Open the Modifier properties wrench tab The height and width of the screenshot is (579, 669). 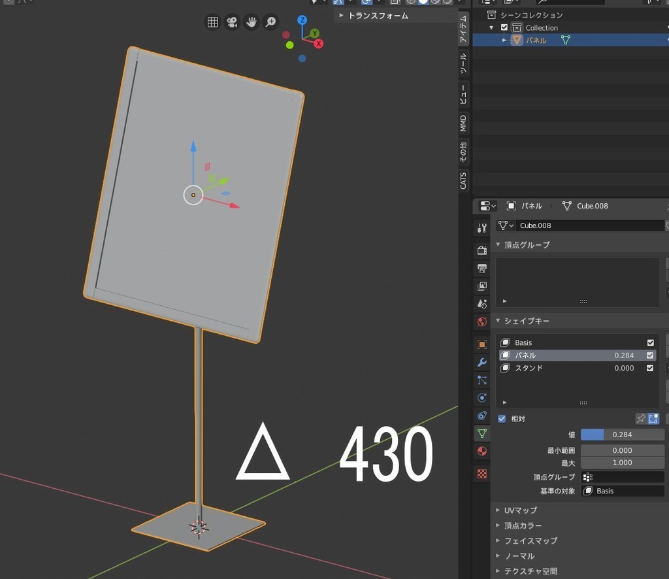point(482,362)
